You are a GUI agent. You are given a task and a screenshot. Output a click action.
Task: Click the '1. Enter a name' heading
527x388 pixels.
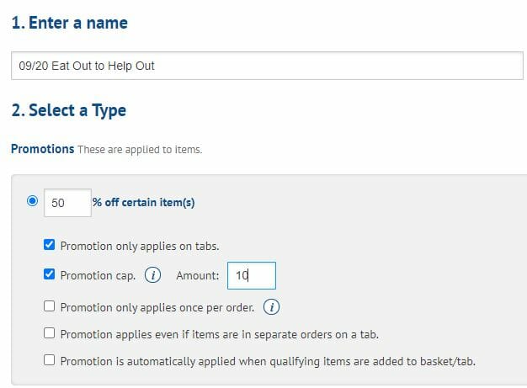(x=69, y=23)
